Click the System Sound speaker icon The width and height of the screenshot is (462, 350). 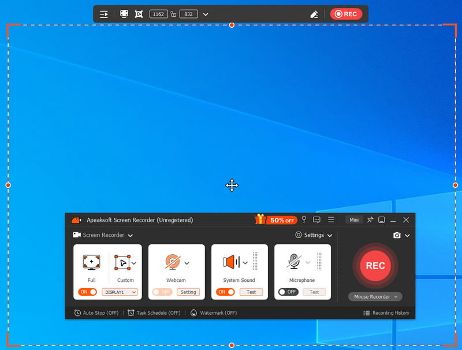click(x=232, y=262)
